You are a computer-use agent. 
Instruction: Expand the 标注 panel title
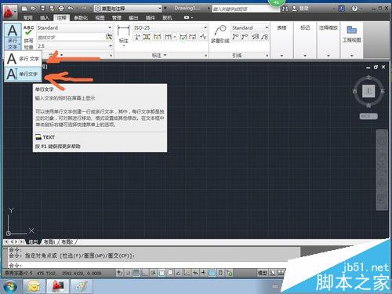(159, 55)
